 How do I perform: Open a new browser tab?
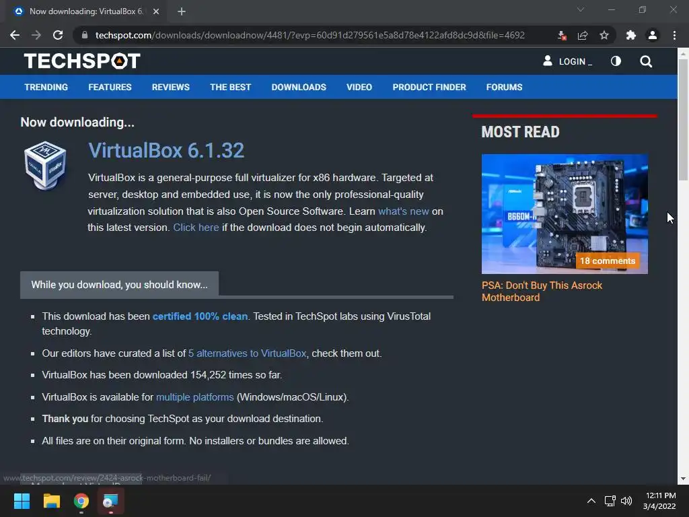[182, 11]
